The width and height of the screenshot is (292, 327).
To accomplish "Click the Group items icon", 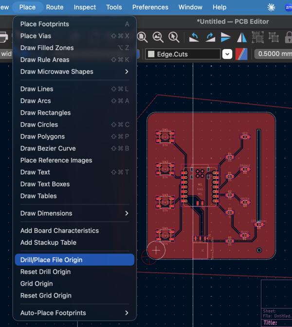I will click(x=258, y=37).
